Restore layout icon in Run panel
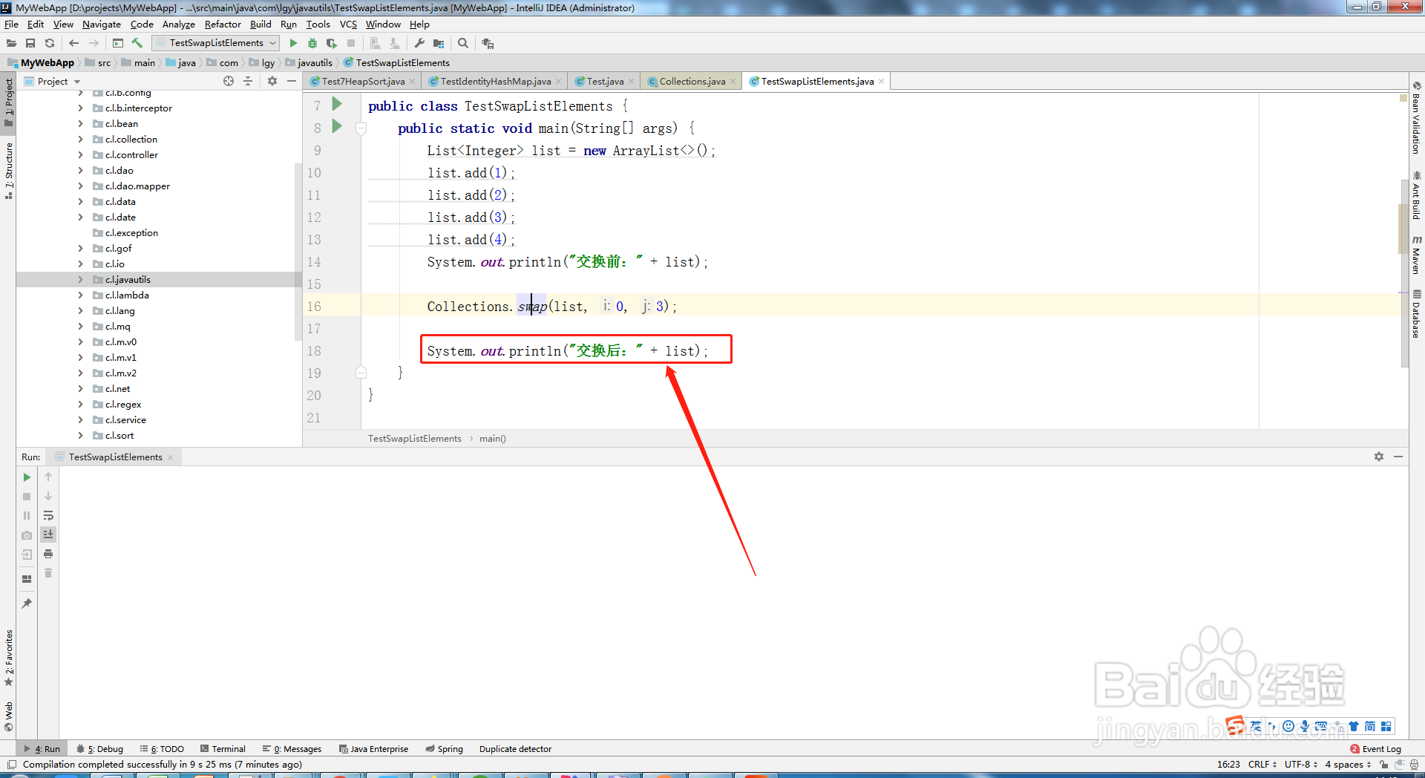This screenshot has height=778, width=1425. tap(27, 579)
